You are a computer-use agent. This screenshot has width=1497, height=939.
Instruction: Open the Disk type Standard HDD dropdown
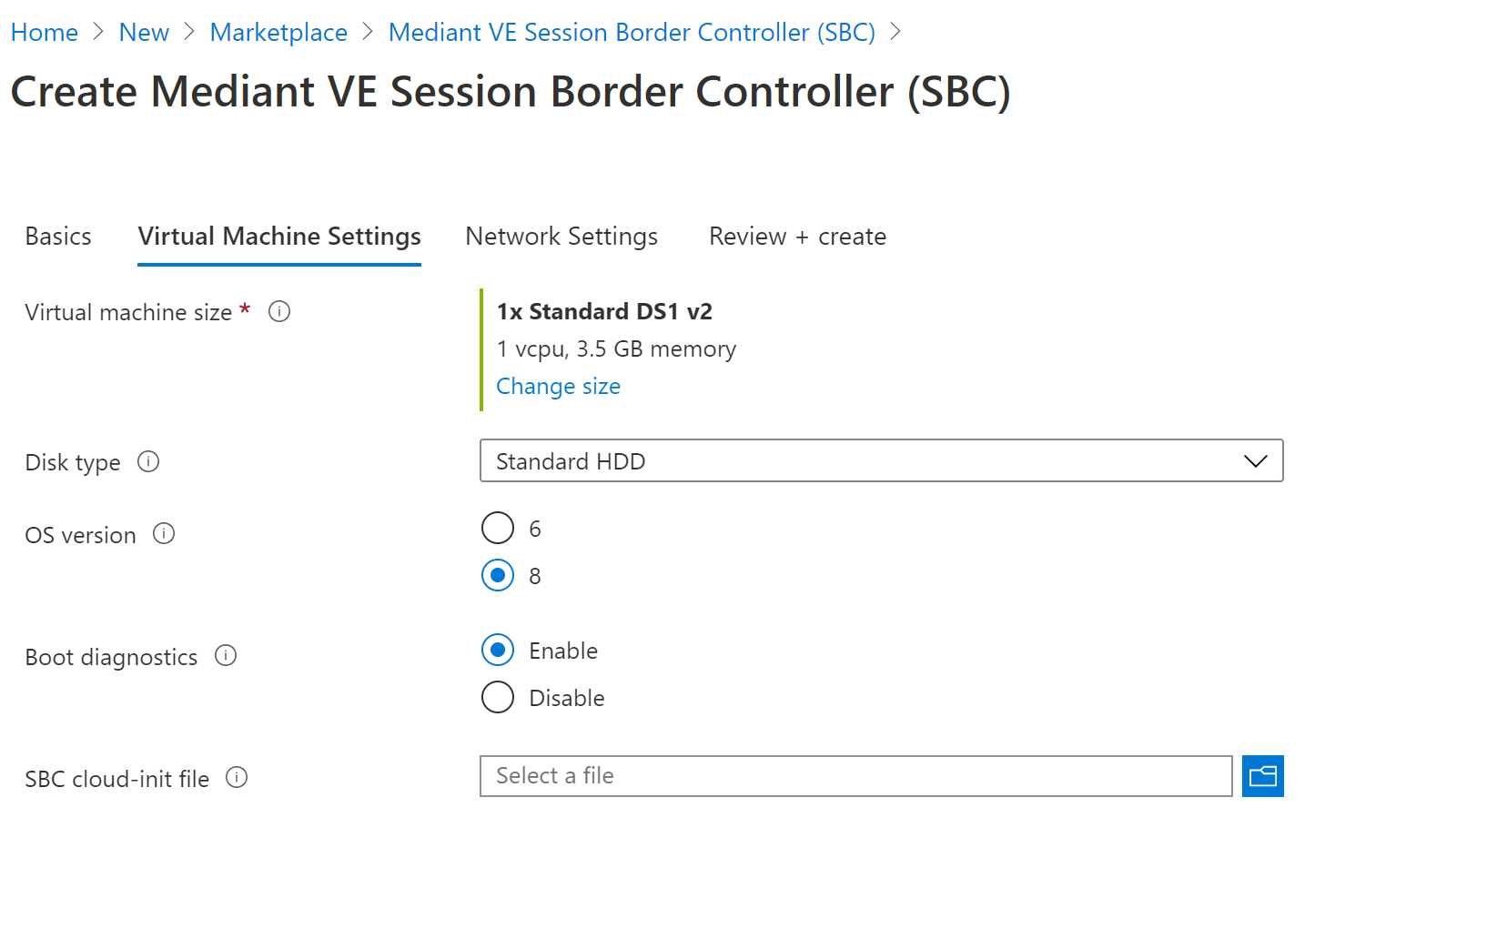coord(881,461)
